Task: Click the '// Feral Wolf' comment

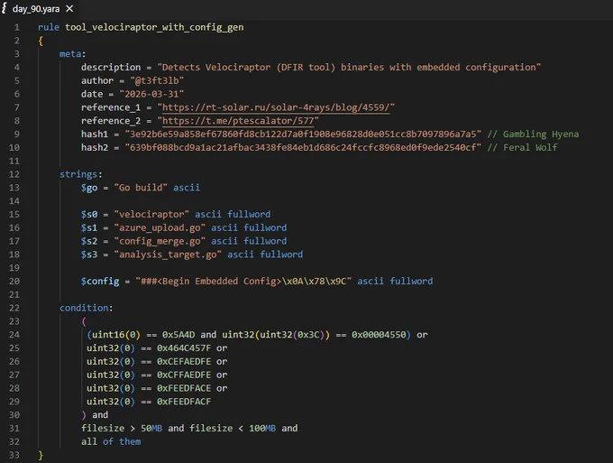Action: click(x=522, y=147)
